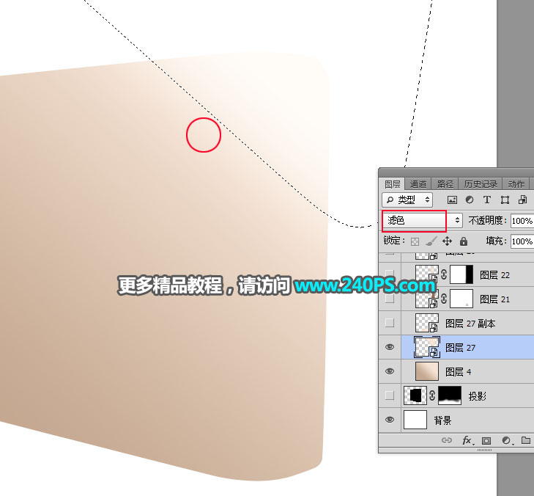The width and height of the screenshot is (534, 496).
Task: Select the 图层 21 layer thumbnail
Action: [427, 299]
